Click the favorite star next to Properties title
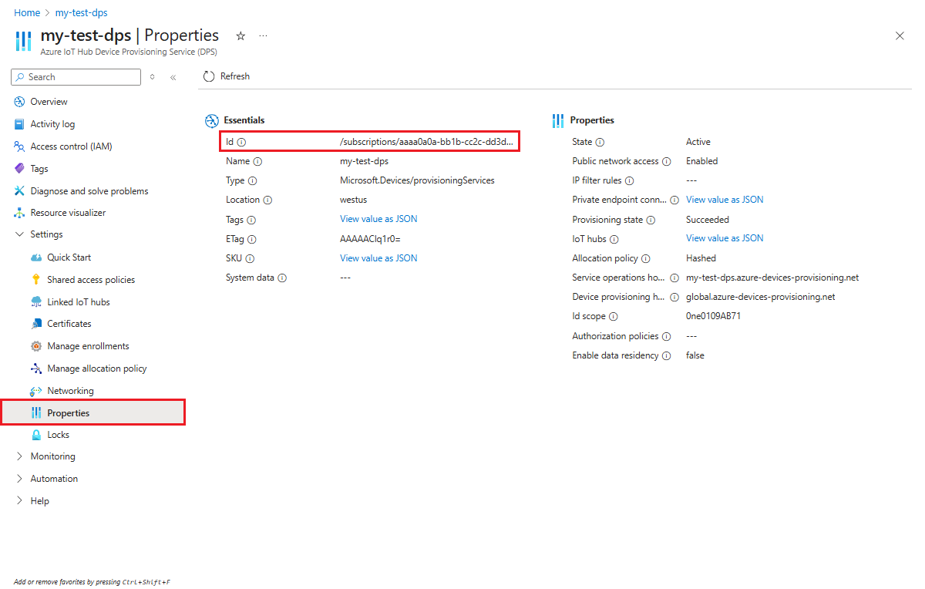This screenshot has width=925, height=589. coord(240,35)
